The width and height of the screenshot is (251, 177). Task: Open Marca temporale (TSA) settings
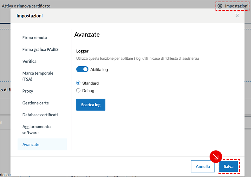38,76
